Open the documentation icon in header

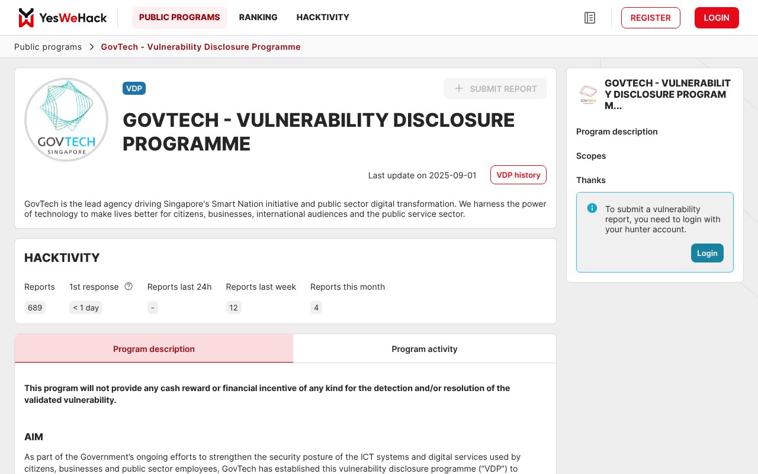point(590,18)
